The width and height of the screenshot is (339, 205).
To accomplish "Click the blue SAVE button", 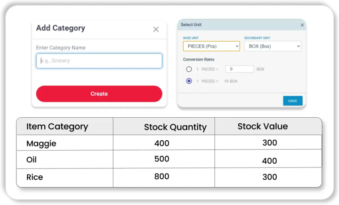I will 292,101.
